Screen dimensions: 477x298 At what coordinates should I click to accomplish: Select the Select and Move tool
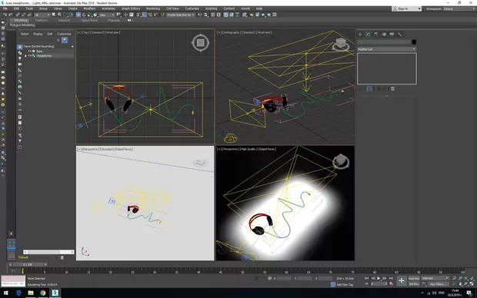[78, 15]
